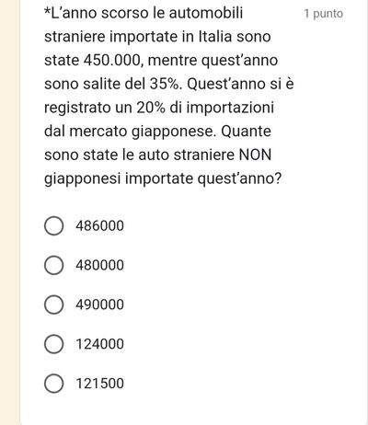Select the 486000 radio button
Viewport: 368px width, 425px height.
[54, 226]
